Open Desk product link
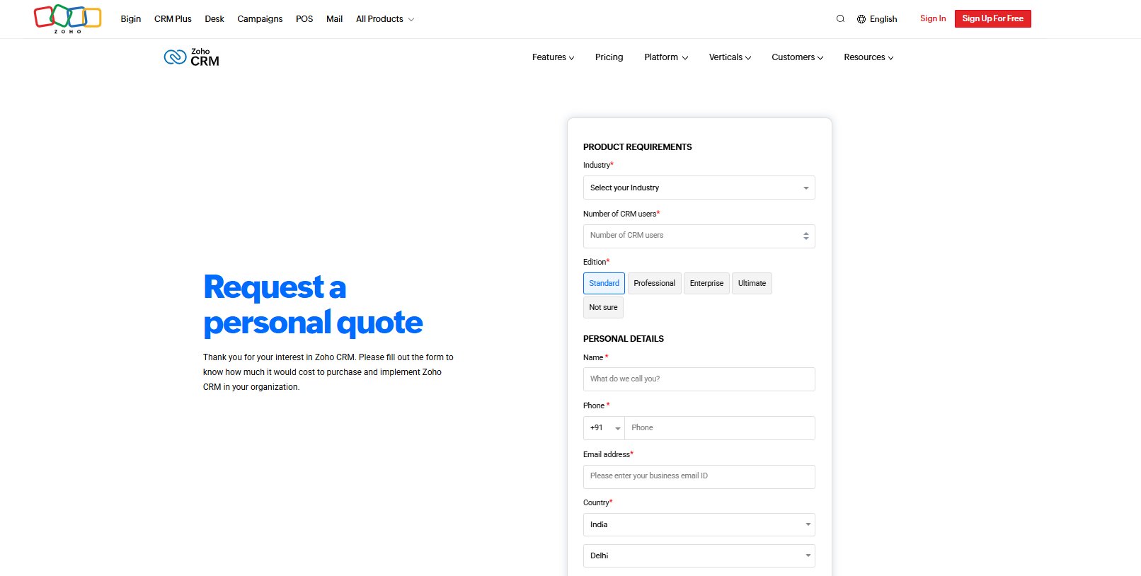 (x=214, y=19)
